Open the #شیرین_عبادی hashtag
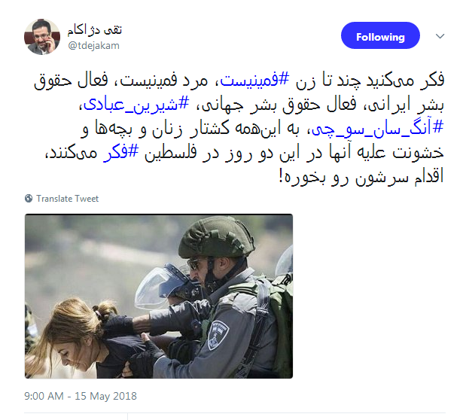The width and height of the screenshot is (469, 420). pos(136,105)
